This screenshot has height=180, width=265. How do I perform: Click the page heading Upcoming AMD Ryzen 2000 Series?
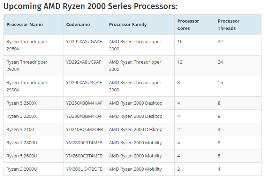90,6
